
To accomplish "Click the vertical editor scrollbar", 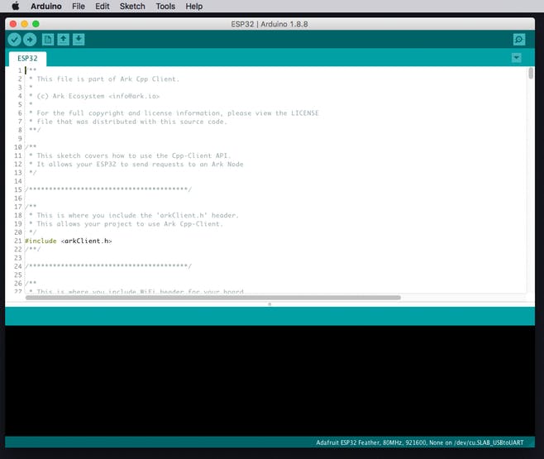I will pyautogui.click(x=531, y=74).
